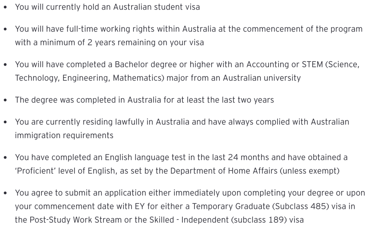Select the 'full-time working rights' line
The image size is (371, 234).
pos(189,29)
